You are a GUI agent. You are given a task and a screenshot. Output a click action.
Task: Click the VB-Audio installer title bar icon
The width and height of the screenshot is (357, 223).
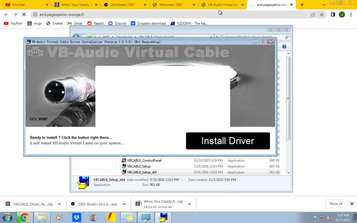pyautogui.click(x=28, y=42)
